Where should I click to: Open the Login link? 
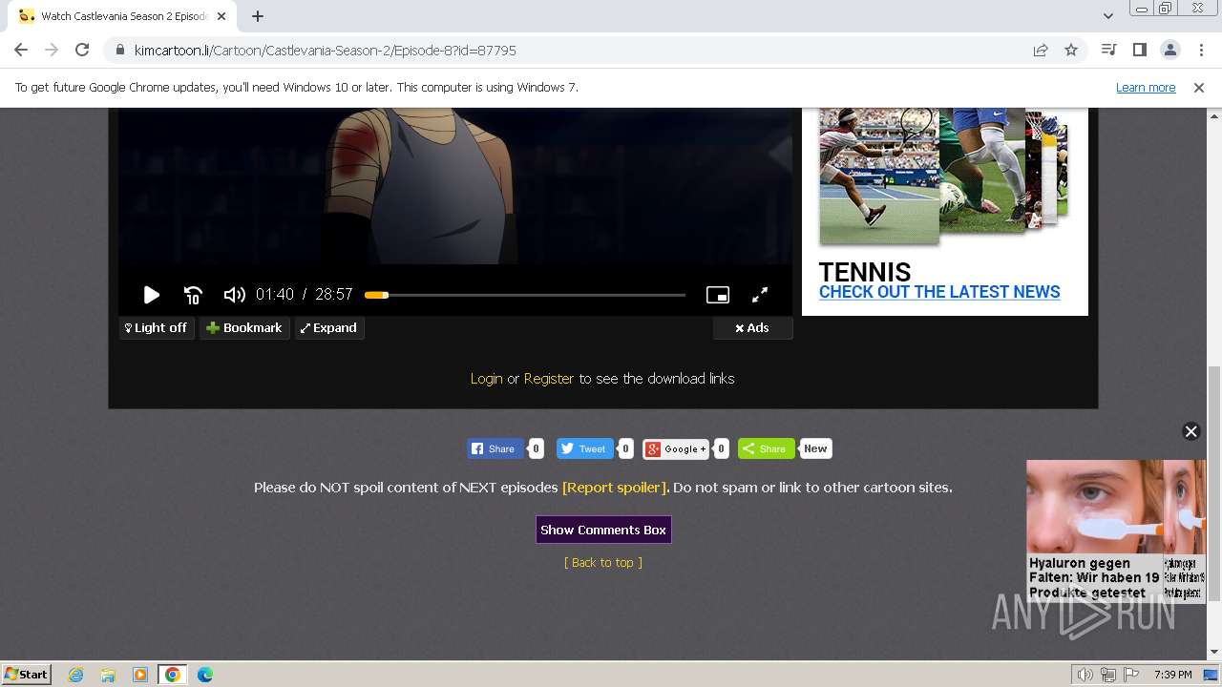tap(486, 379)
